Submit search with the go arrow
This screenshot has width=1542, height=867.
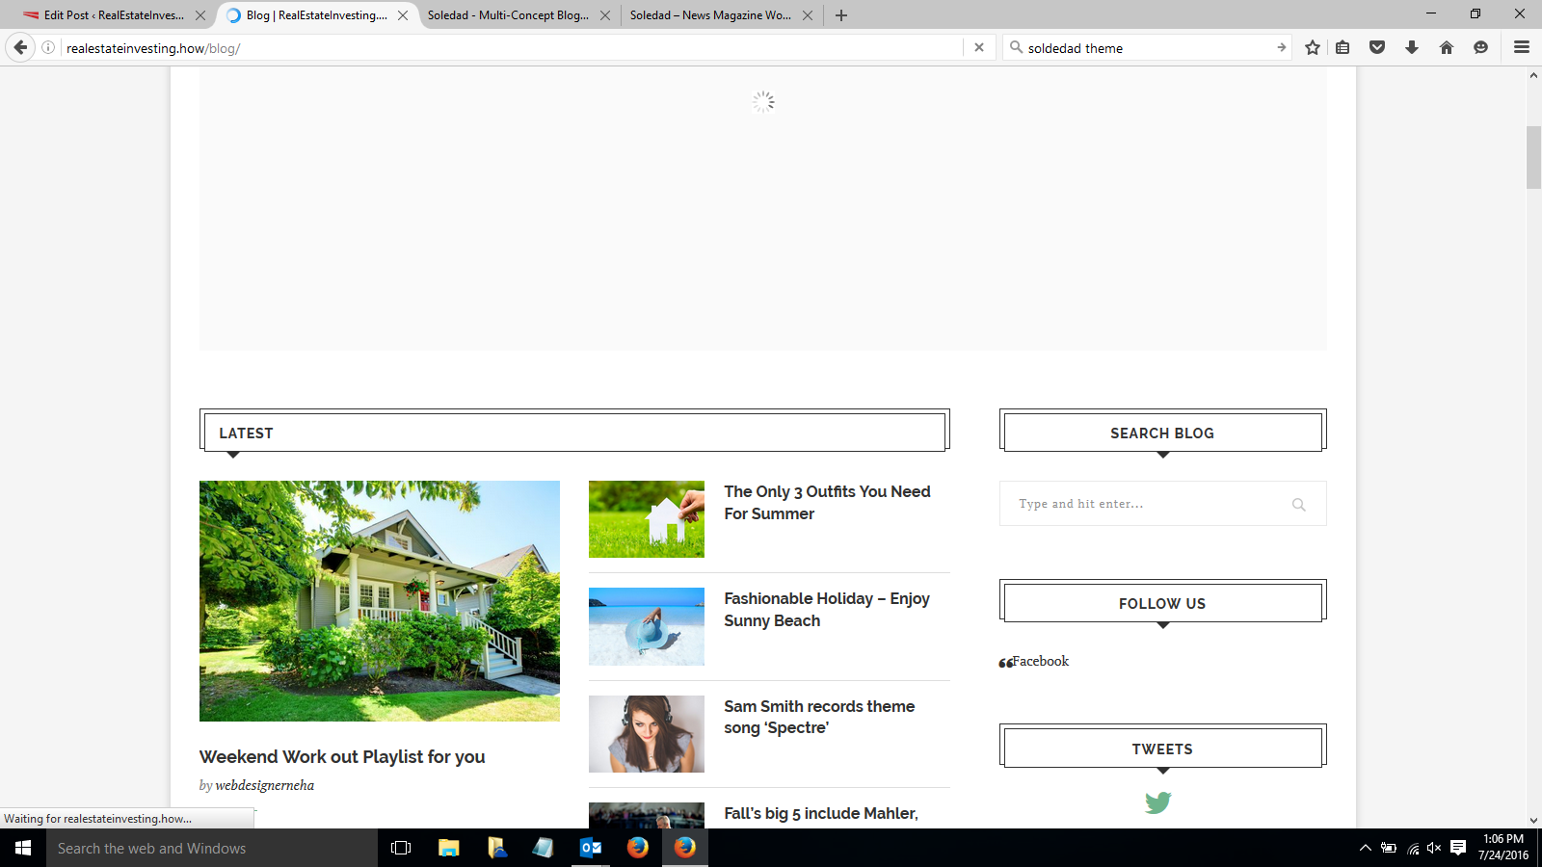click(1281, 47)
